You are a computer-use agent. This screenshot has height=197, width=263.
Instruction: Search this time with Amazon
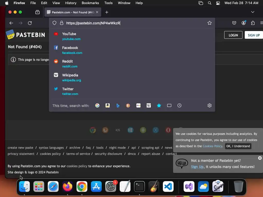tap(108, 105)
